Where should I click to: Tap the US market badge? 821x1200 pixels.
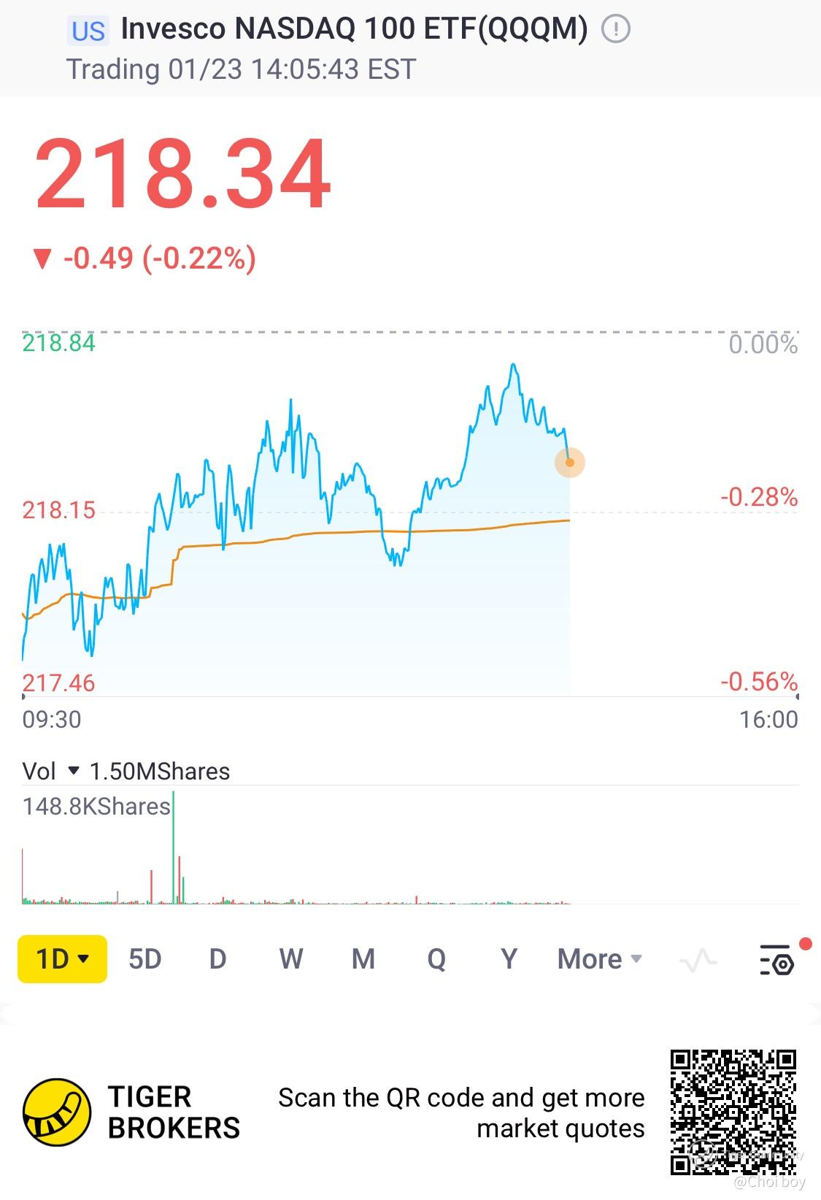pos(88,31)
